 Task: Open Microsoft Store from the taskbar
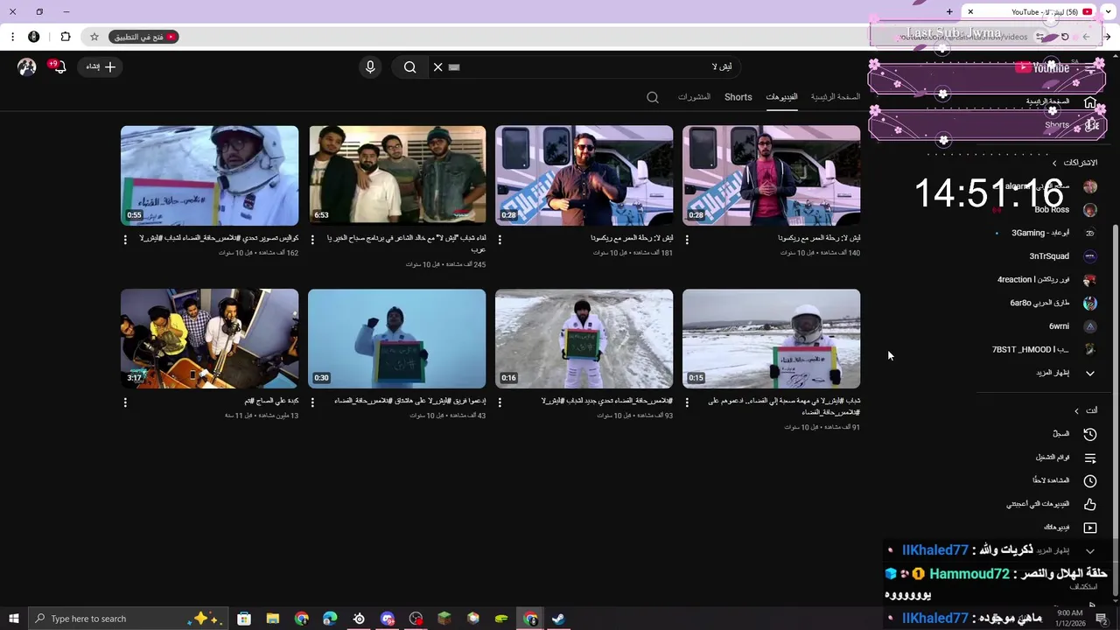tap(244, 619)
